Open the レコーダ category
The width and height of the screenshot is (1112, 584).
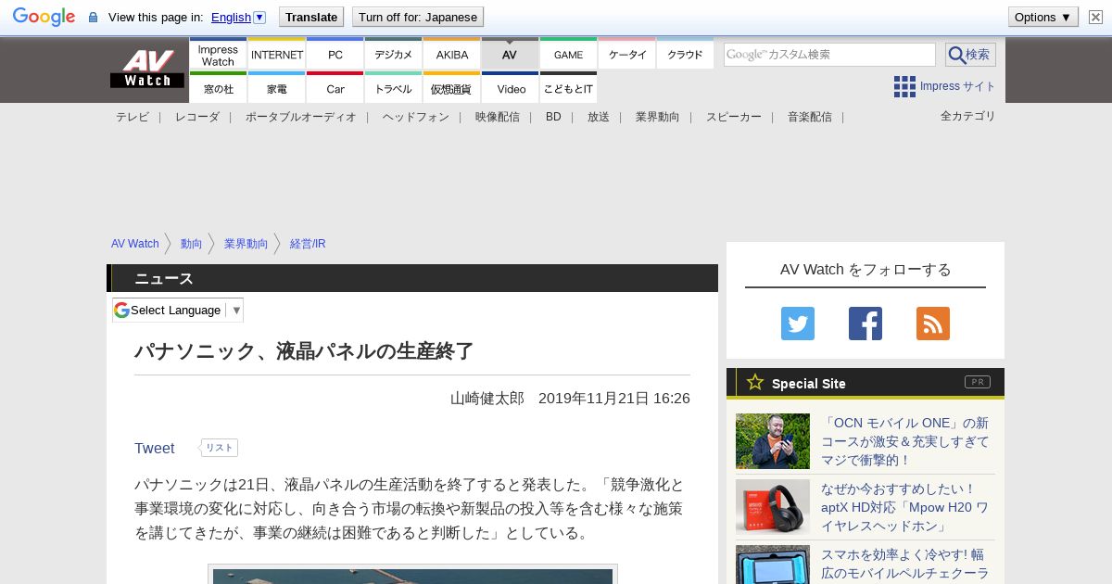coord(197,117)
